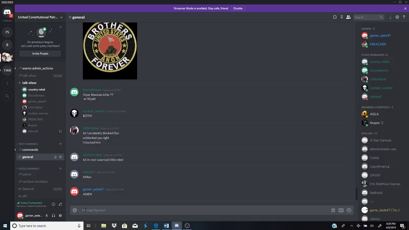Screen dimensions: 409x230
Task: Select the R server icon
Action: coord(7,45)
